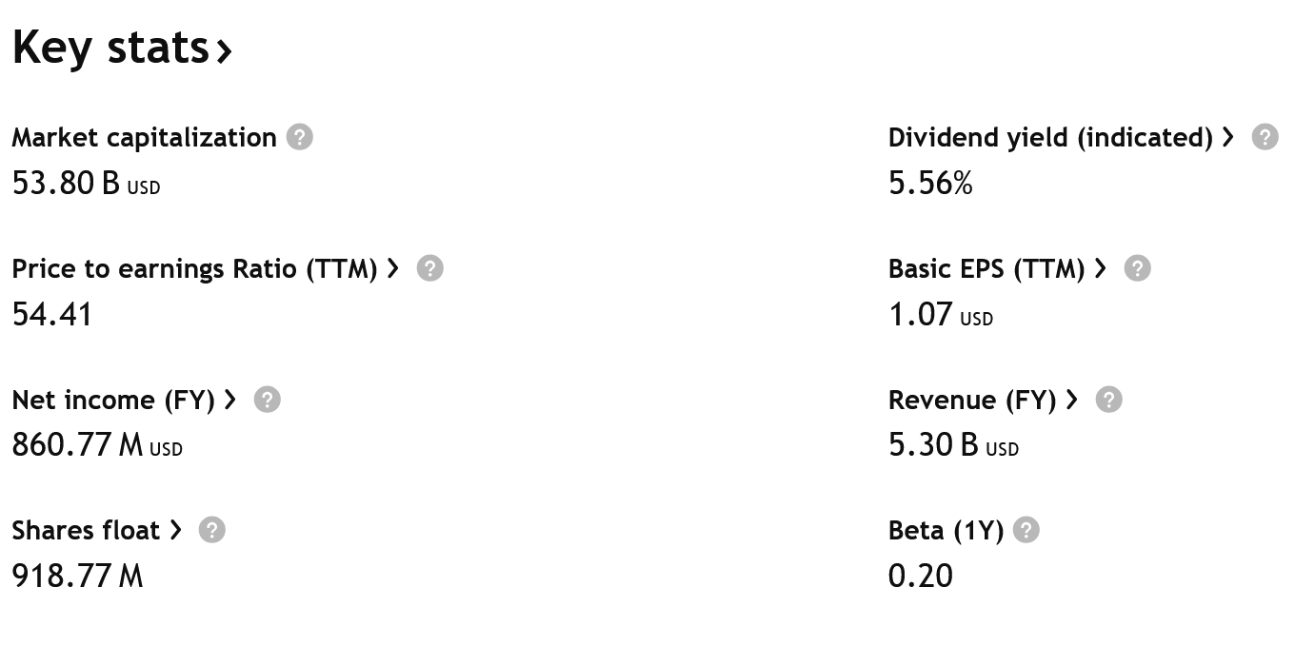The image size is (1315, 646).
Task: Click the Basic EPS help icon
Action: coord(1137,268)
